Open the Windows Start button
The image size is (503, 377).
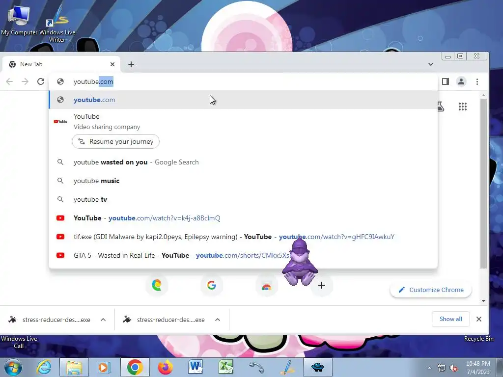pos(13,367)
